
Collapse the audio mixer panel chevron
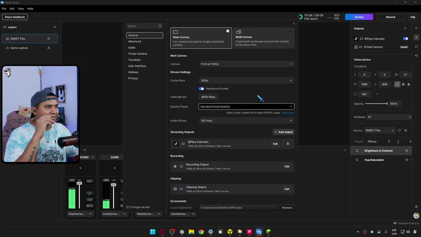345,150
